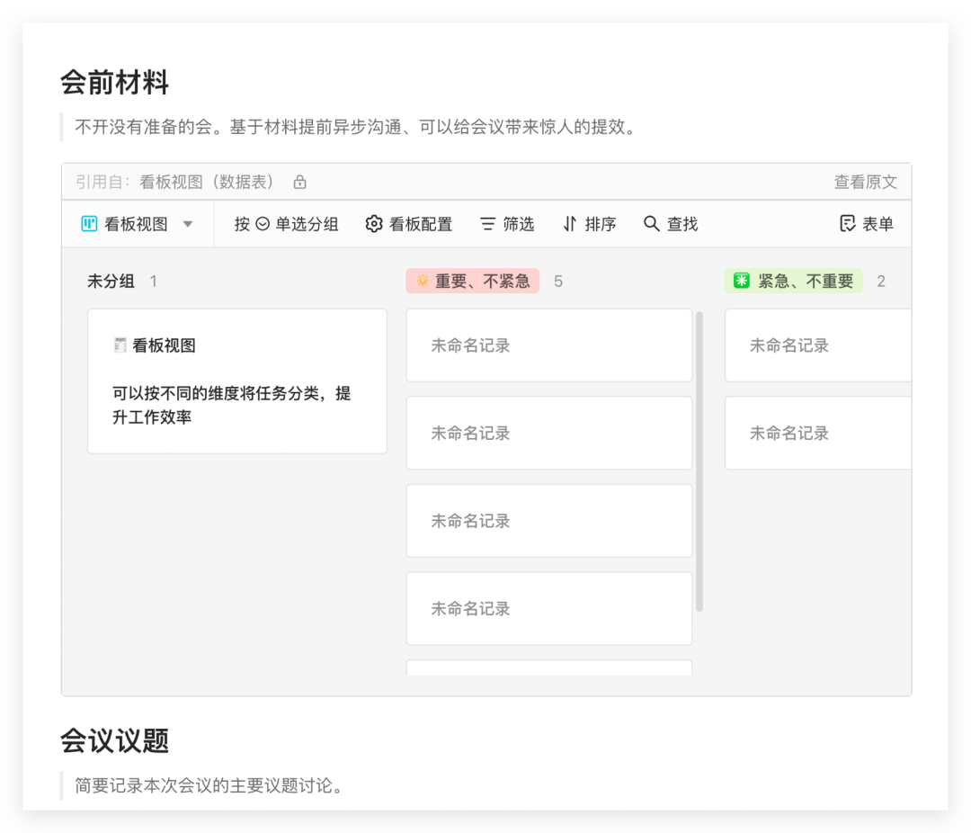Click the green icon in 紧急、不重要 tag
This screenshot has height=833, width=971.
pos(741,281)
